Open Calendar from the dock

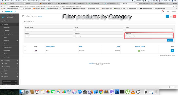pos(37,92)
